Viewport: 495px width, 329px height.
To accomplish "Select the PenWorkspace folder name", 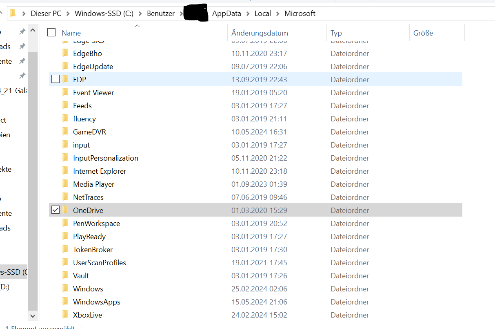I will (x=96, y=223).
